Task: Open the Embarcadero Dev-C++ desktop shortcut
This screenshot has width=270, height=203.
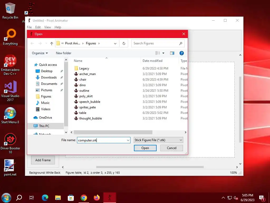Action: click(x=10, y=65)
